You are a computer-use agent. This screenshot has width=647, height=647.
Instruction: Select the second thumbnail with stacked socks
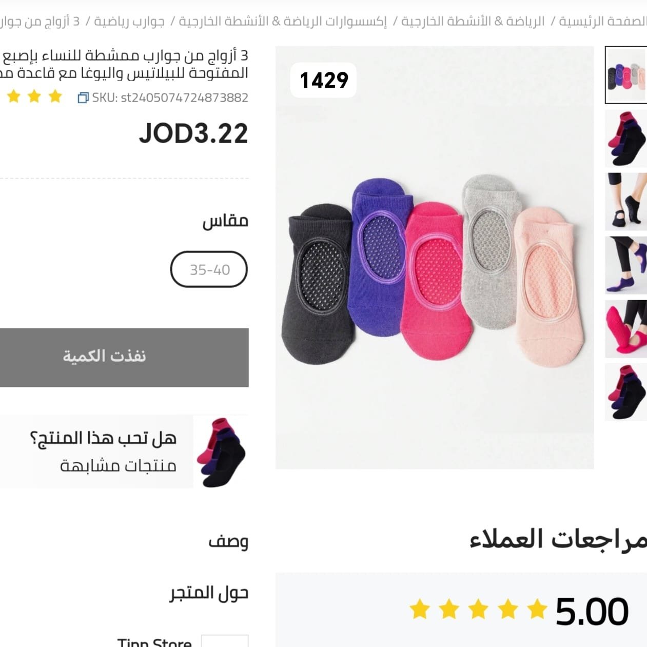(625, 139)
